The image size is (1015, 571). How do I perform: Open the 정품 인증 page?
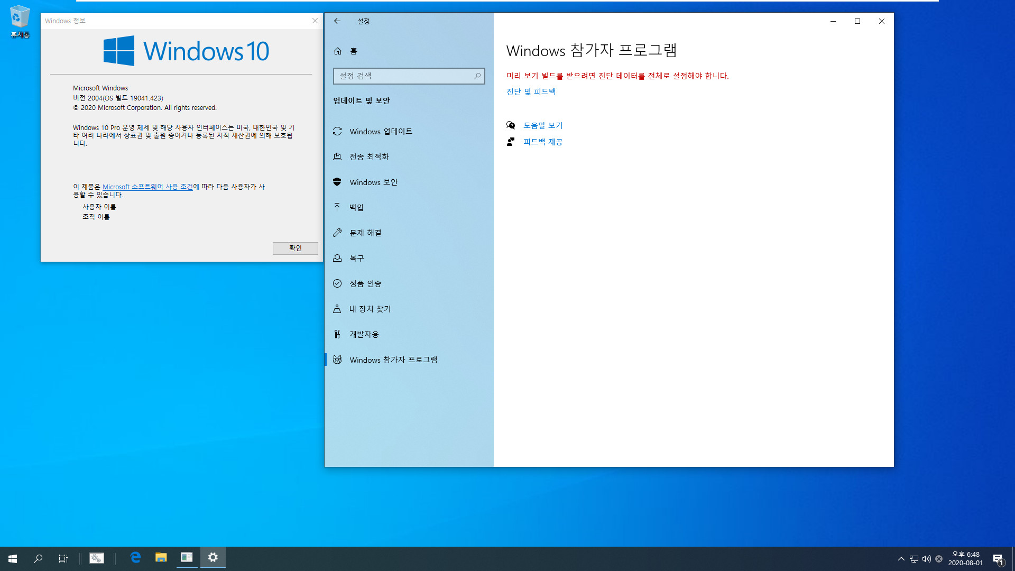coord(409,283)
